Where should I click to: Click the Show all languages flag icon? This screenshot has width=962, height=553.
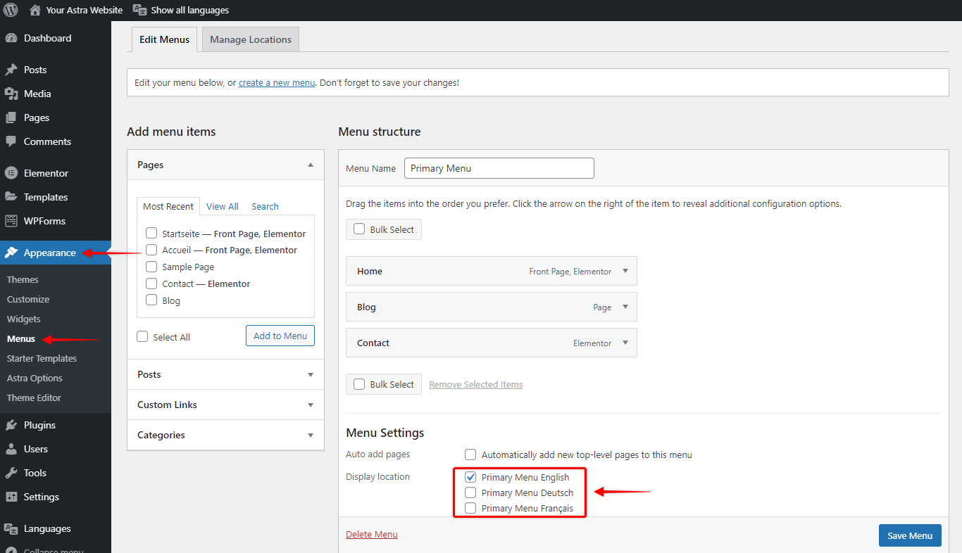139,10
